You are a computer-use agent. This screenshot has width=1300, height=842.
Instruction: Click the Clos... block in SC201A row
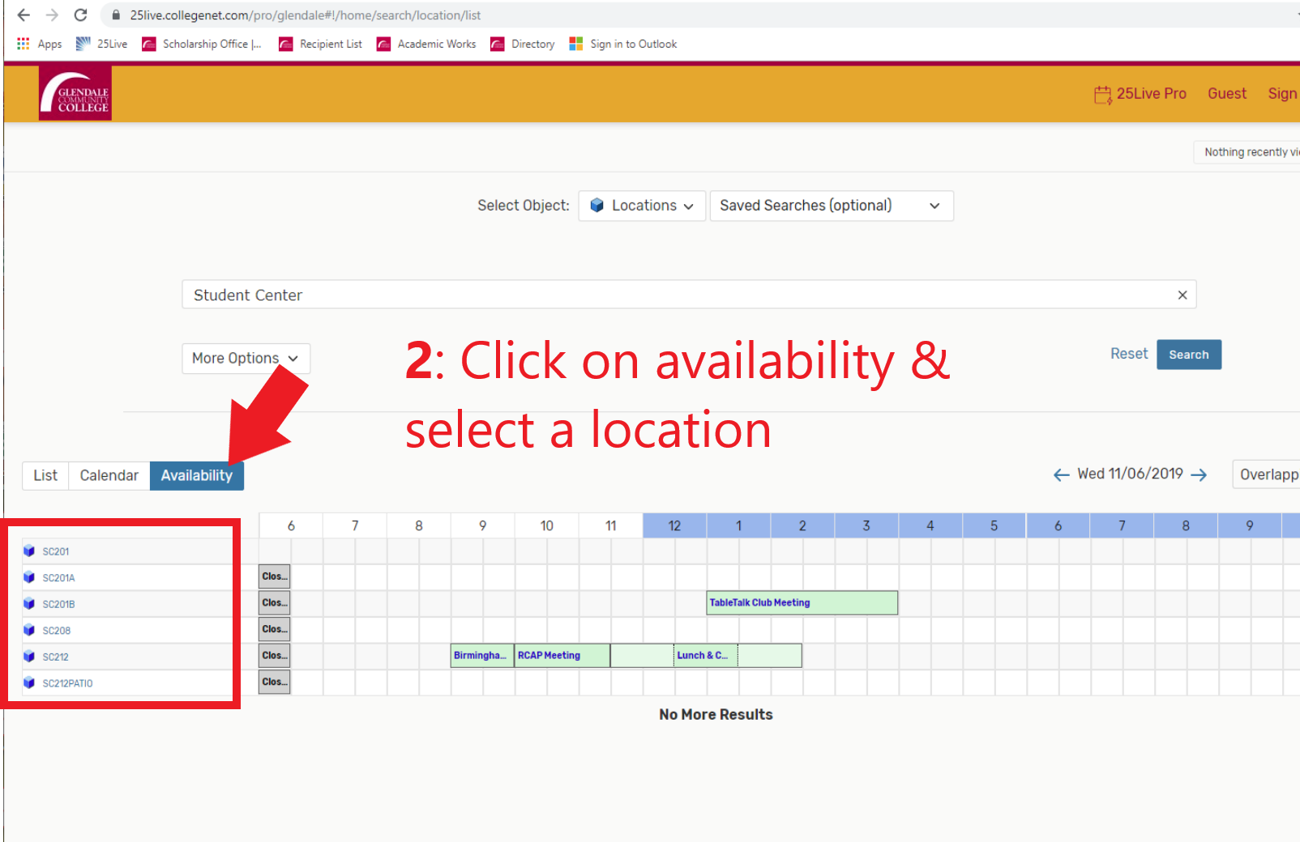coord(275,576)
